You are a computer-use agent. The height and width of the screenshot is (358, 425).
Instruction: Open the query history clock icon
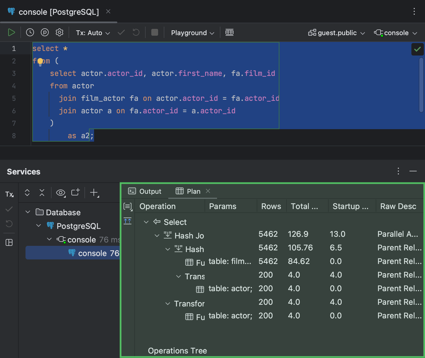(x=30, y=33)
